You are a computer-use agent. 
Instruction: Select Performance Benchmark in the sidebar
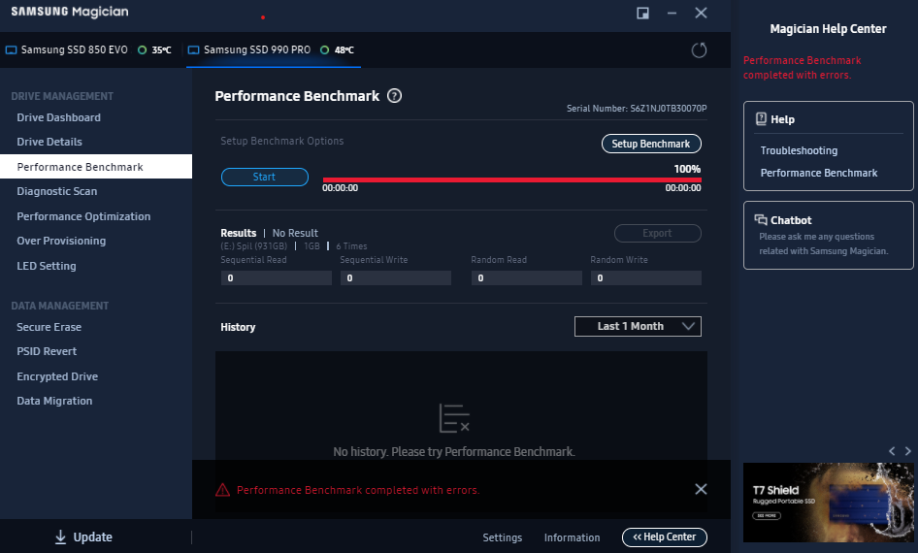pos(96,167)
